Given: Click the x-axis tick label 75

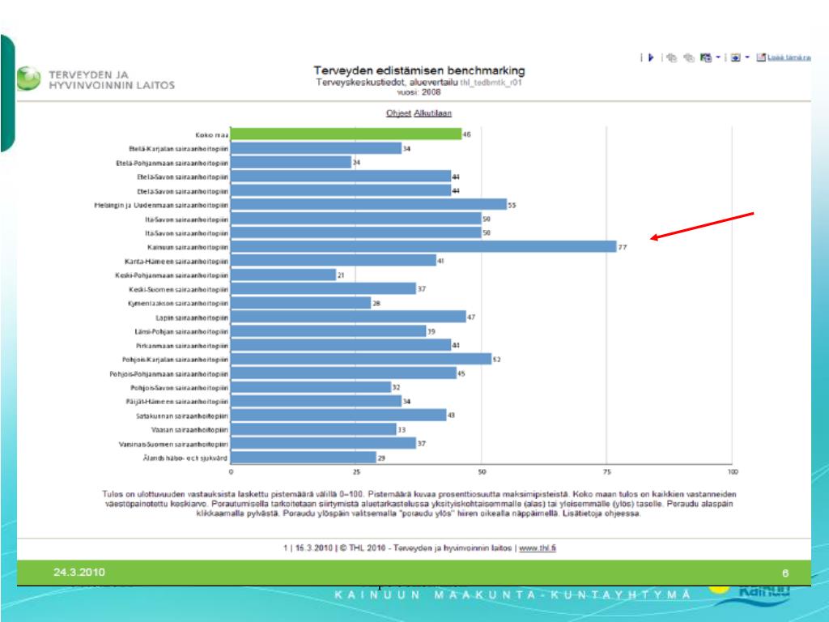Looking at the screenshot, I should coord(607,471).
